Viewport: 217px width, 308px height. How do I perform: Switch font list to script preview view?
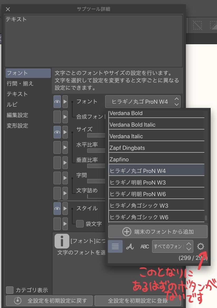[130, 246]
